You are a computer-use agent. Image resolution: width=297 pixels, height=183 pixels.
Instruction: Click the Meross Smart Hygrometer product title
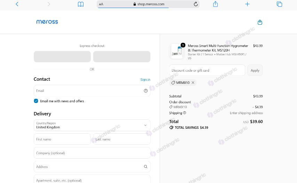(x=218, y=48)
